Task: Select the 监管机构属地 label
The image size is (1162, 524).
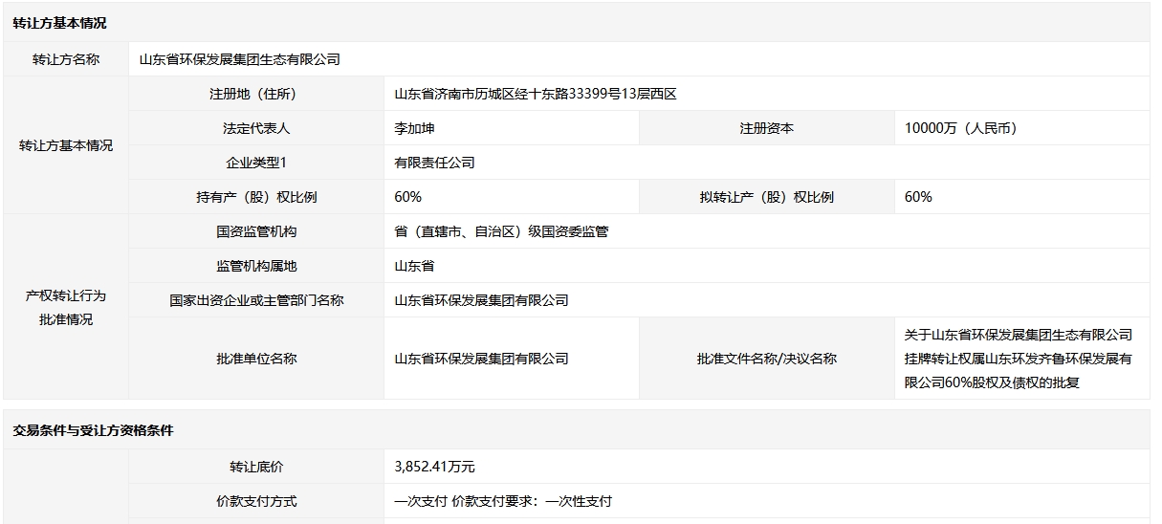Action: pyautogui.click(x=256, y=266)
